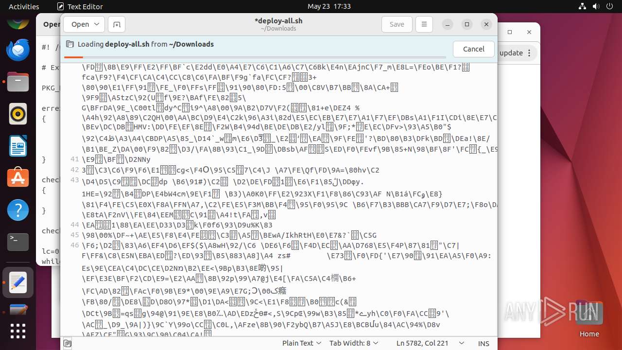Open the hamburger menu in Text Editor
The height and width of the screenshot is (350, 622).
(x=424, y=24)
